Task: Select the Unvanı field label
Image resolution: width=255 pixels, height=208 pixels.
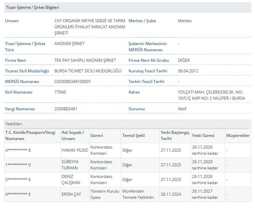Action: [12, 21]
